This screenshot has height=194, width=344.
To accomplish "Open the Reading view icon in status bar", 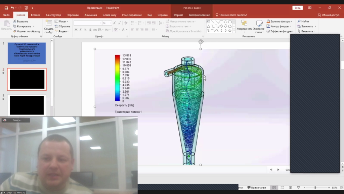I will pyautogui.click(x=290, y=188).
